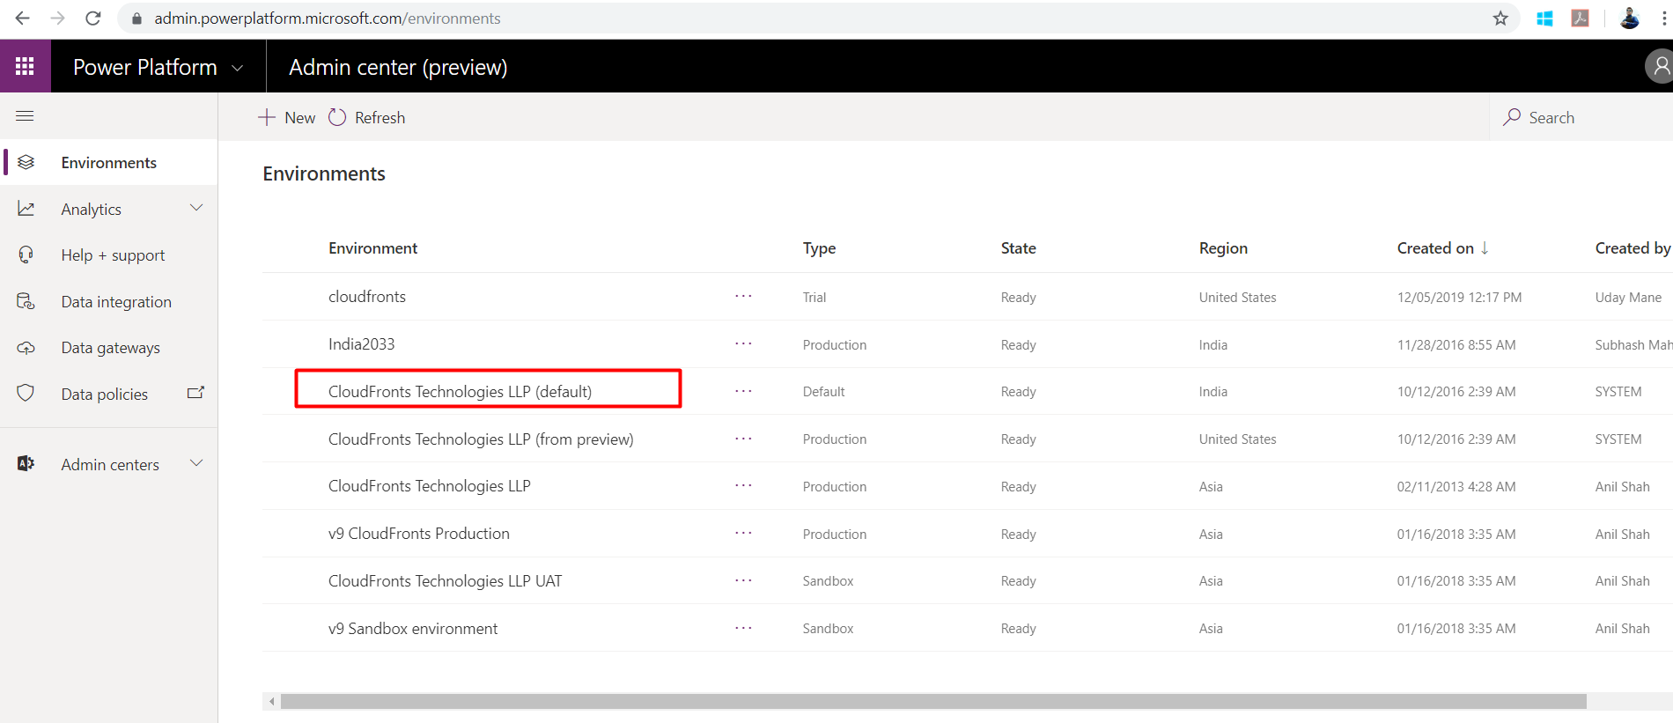Click the Trial type cell
1673x723 pixels.
(x=814, y=298)
